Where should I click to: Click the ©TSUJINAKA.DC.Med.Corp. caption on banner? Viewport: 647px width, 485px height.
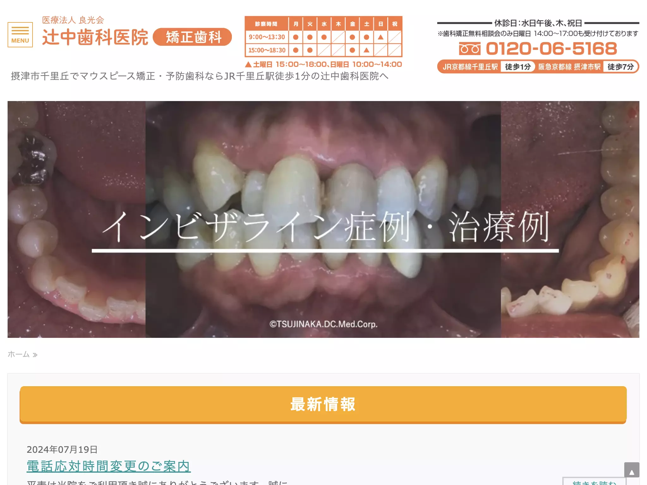[323, 324]
